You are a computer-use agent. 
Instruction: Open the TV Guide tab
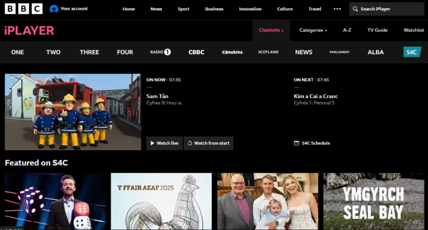click(x=377, y=30)
